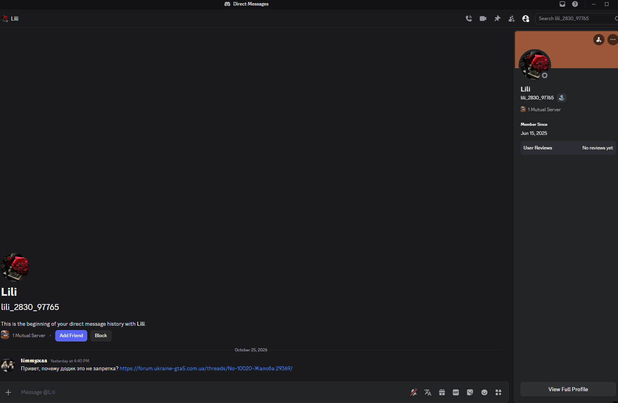618x403 pixels.
Task: Click the muted notification bell icon in message bar
Action: click(x=414, y=392)
